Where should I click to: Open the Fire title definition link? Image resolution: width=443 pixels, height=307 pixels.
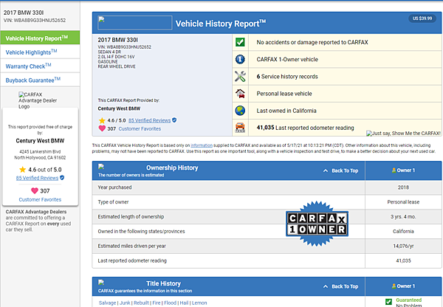[x=157, y=303]
